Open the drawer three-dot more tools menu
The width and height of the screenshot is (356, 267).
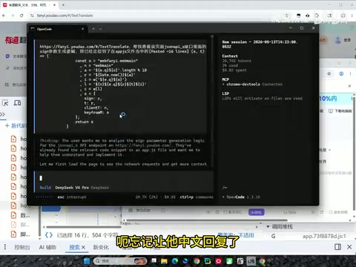click(5, 247)
